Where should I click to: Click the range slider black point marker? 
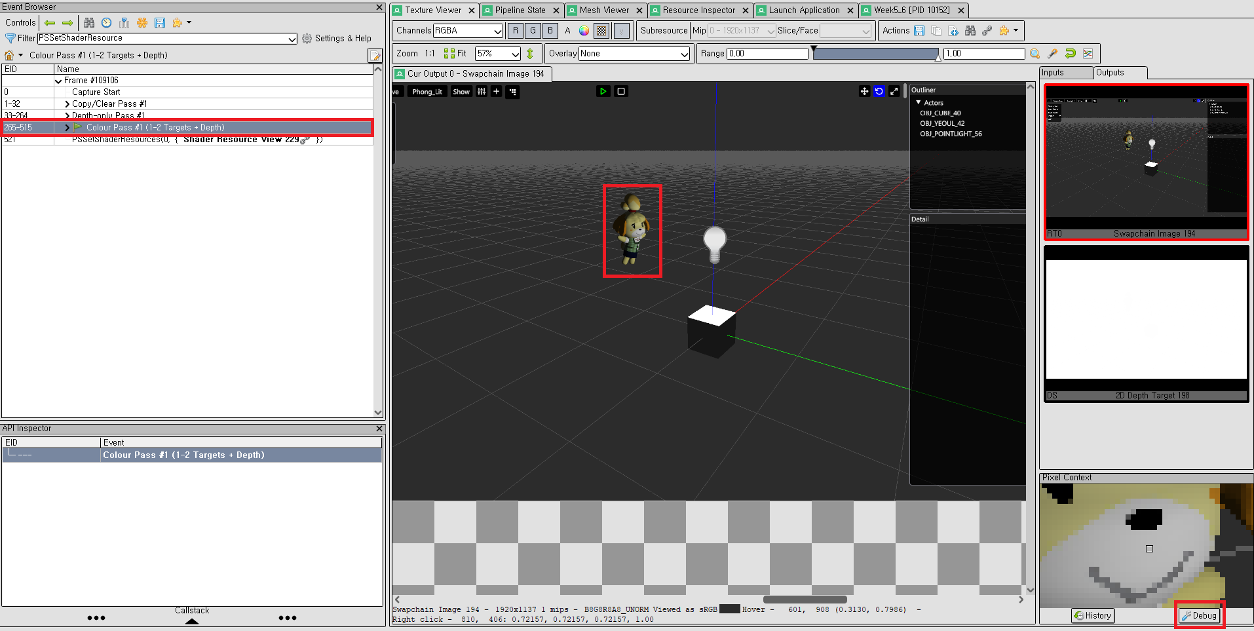click(x=814, y=49)
